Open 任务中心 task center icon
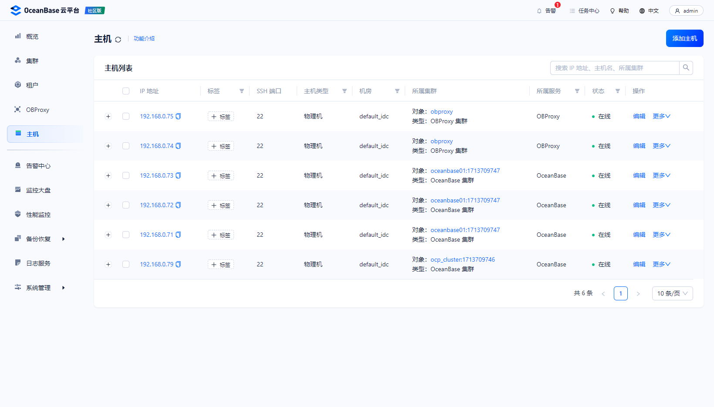The image size is (714, 407). click(x=572, y=11)
